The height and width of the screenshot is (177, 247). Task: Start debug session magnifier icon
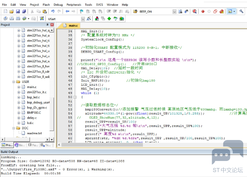[x=194, y=11]
